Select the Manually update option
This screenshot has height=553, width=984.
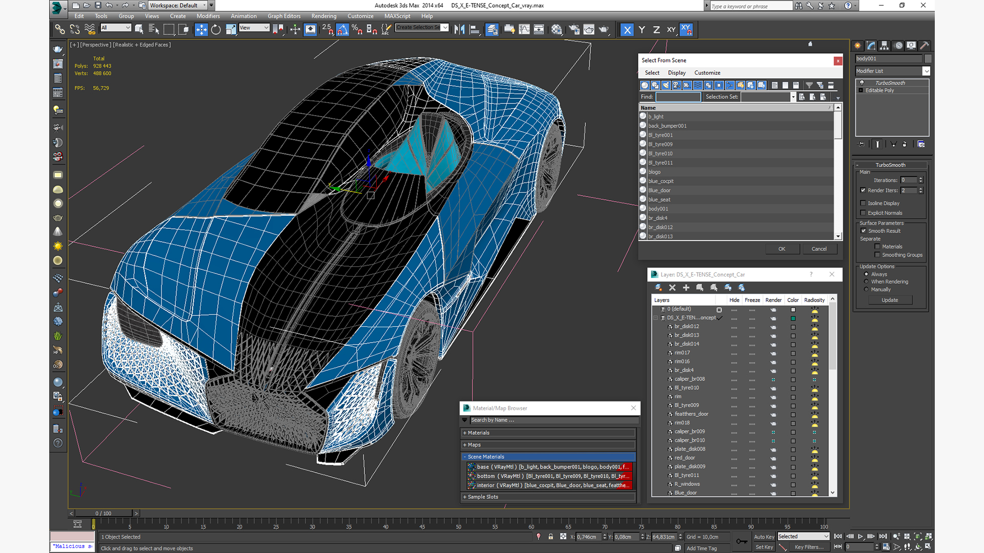[867, 289]
